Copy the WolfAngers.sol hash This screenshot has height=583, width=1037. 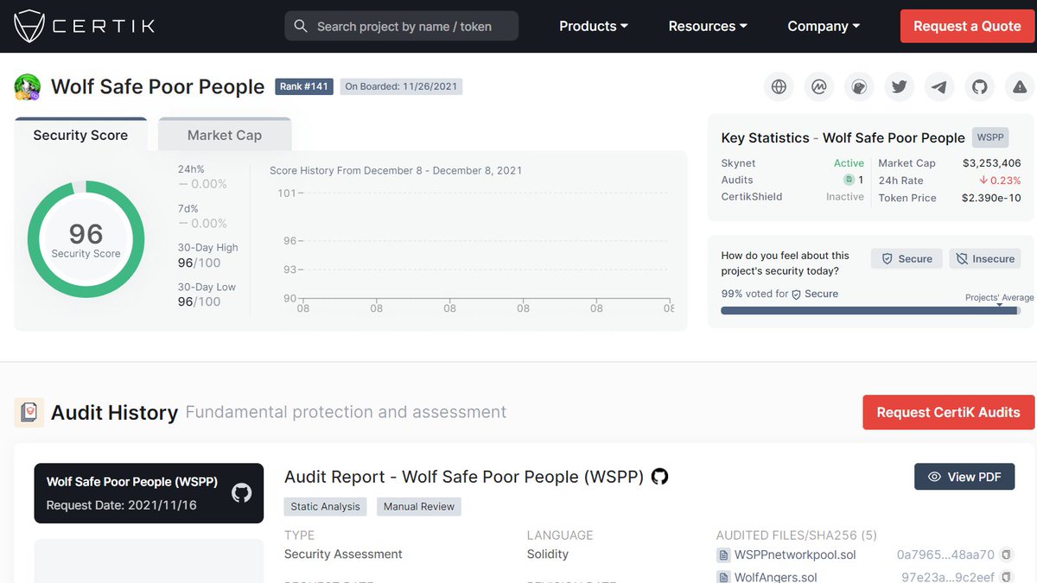coord(1006,577)
